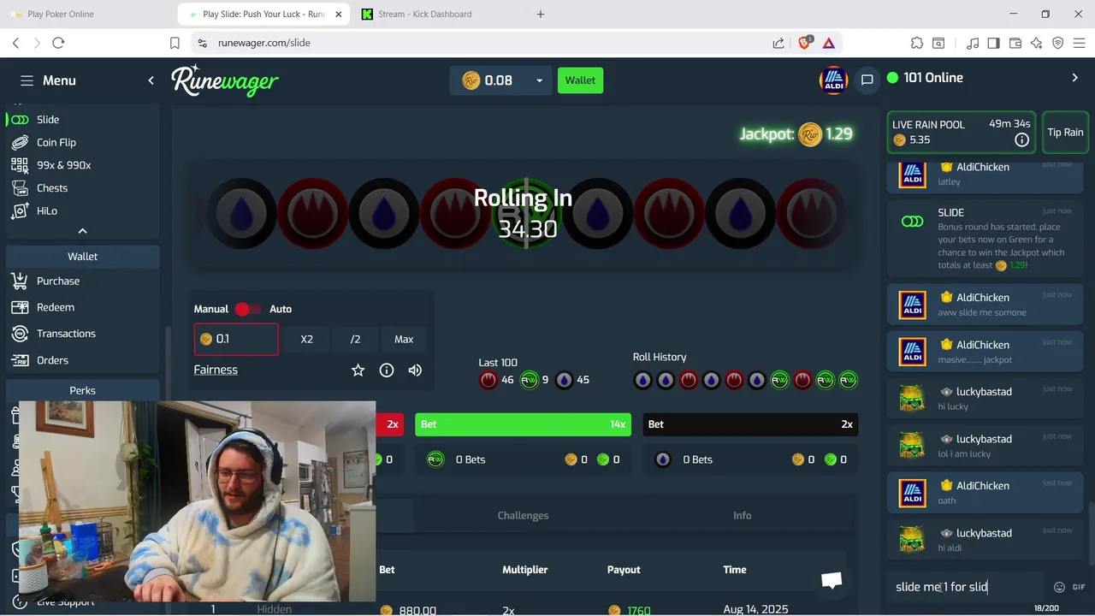Viewport: 1095px width, 616px height.
Task: Place bet on green 14x
Action: (523, 424)
